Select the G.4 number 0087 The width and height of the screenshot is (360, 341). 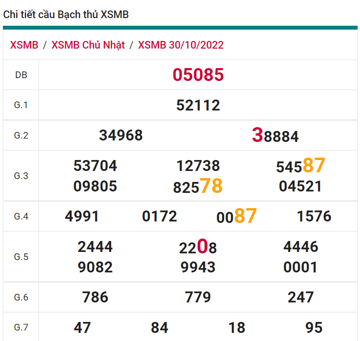237,216
